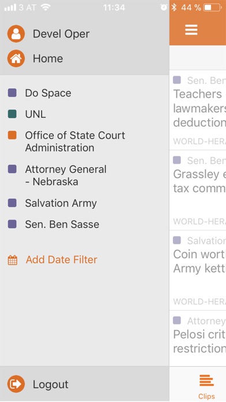Screen dimensions: 226x402
Task: Toggle orange Office of State Court square
Action: (x=12, y=135)
